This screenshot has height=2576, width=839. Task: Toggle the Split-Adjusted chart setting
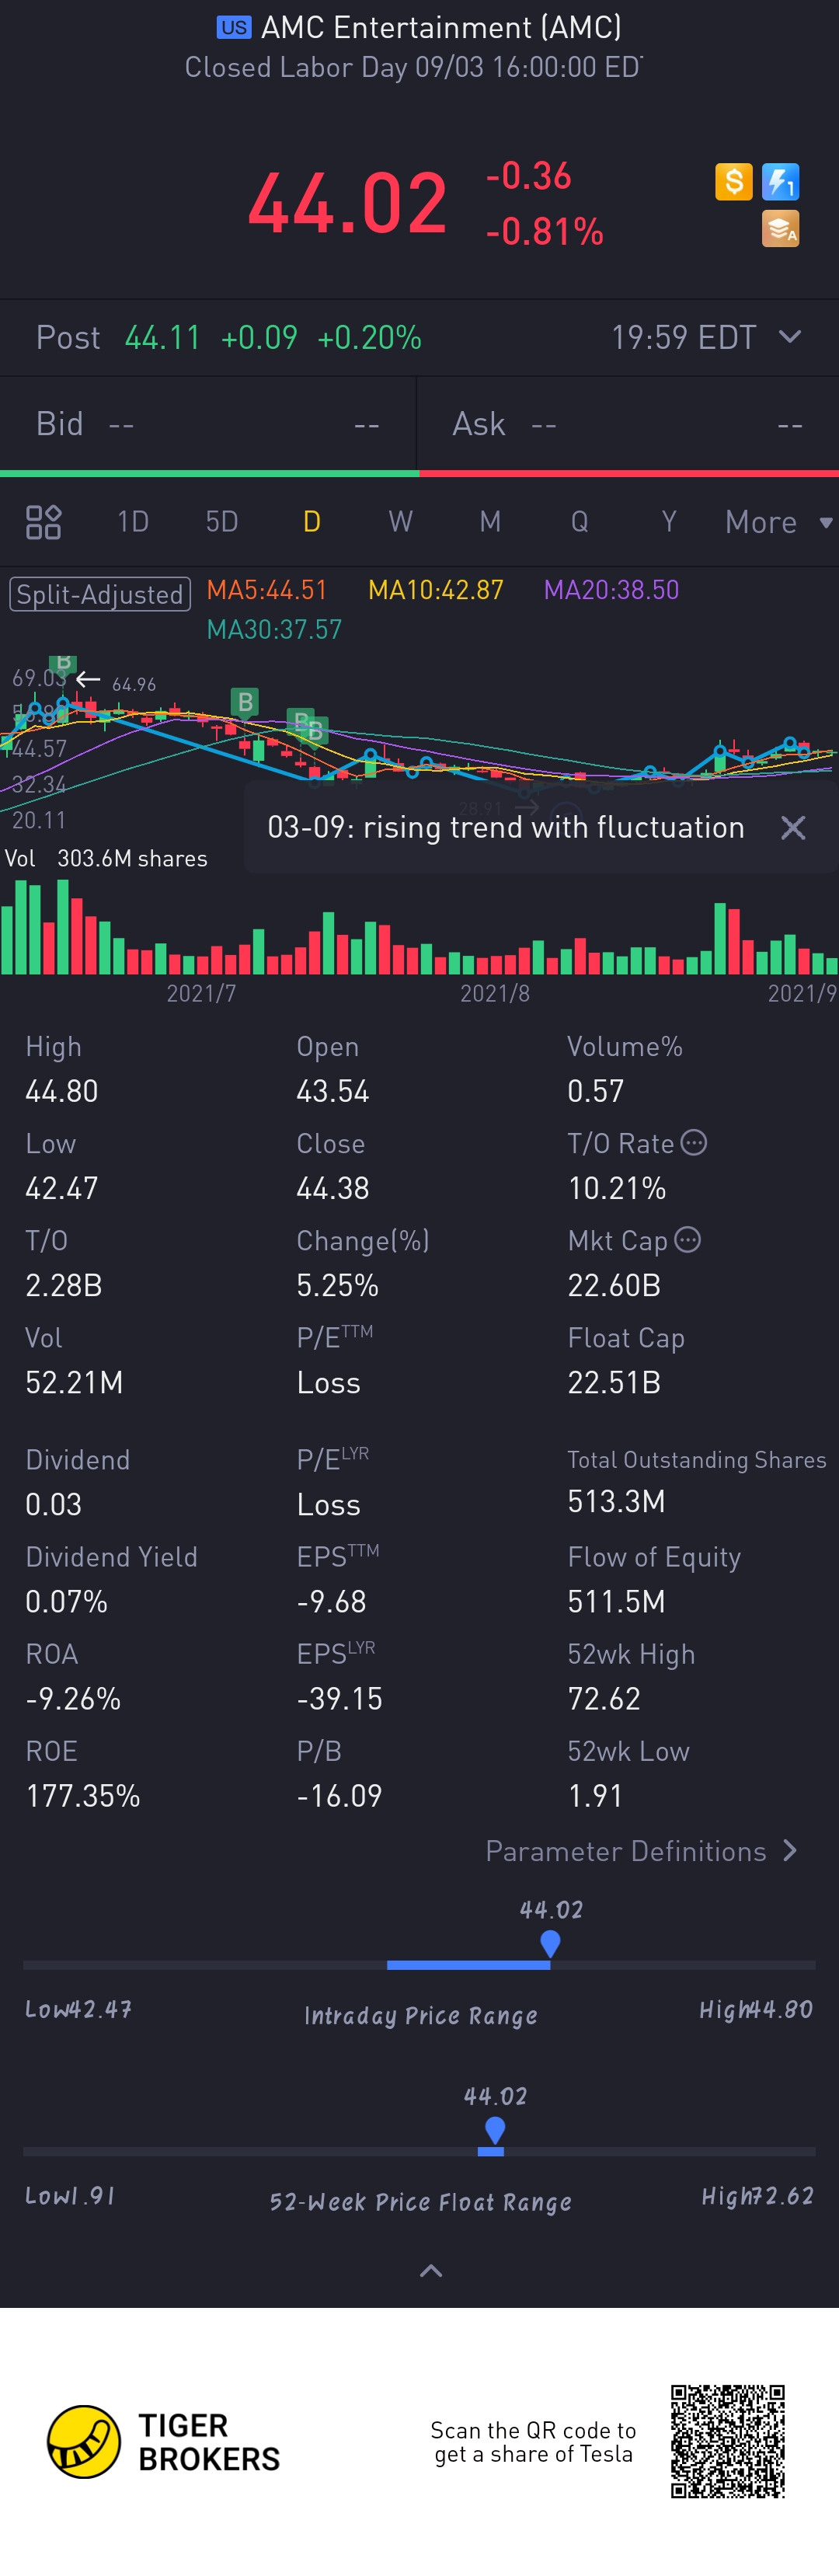click(100, 594)
